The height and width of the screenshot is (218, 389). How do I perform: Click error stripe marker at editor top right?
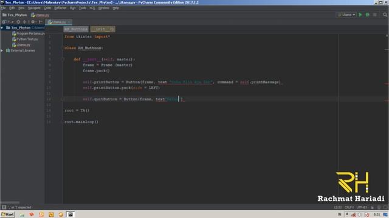(x=387, y=36)
